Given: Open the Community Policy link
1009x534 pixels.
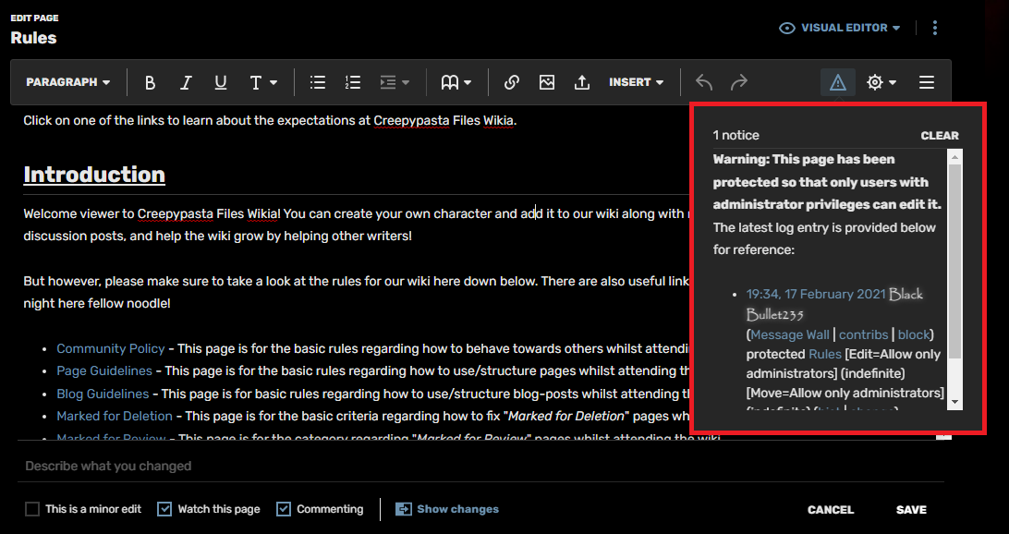Looking at the screenshot, I should pos(111,348).
